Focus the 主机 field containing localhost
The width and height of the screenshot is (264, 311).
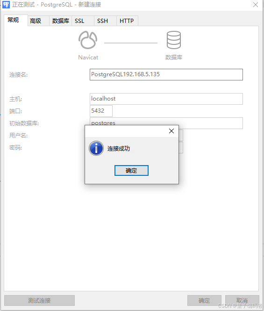[166, 99]
